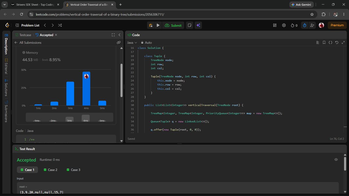
Task: Switch to the Testcase tab
Action: 23,35
